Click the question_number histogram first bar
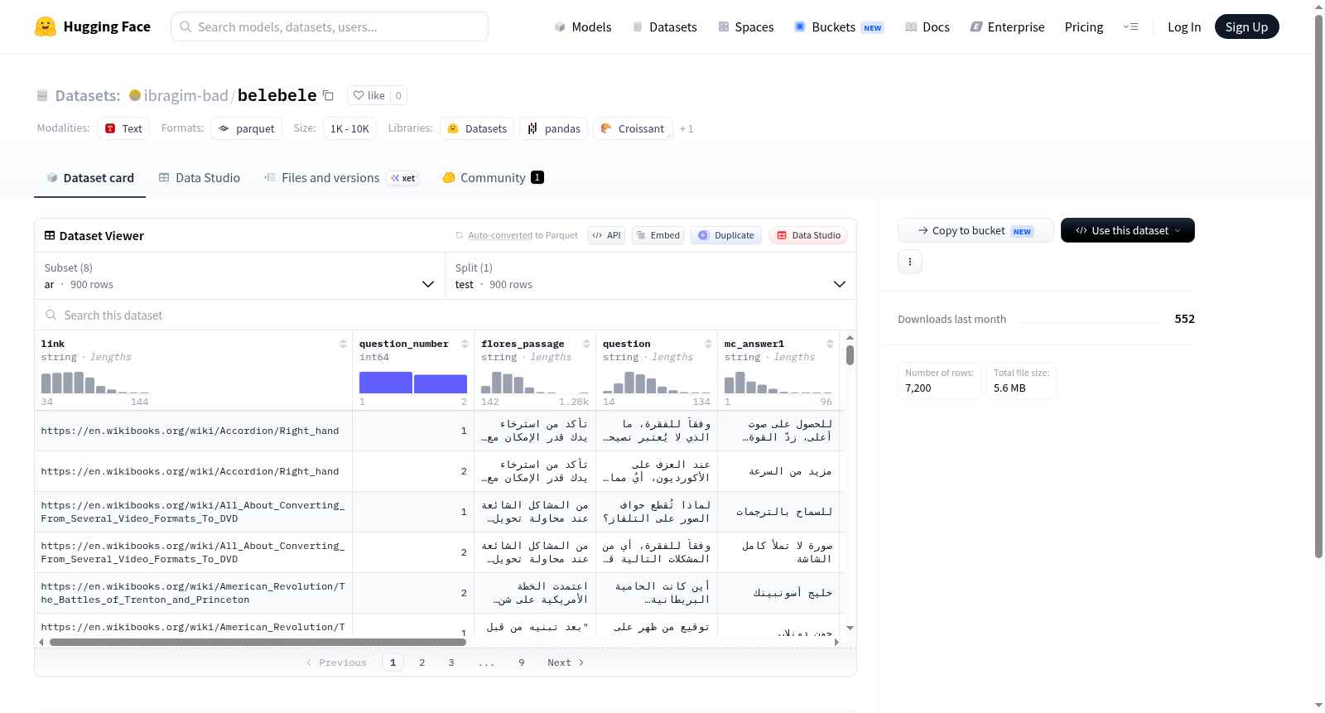 click(x=386, y=383)
